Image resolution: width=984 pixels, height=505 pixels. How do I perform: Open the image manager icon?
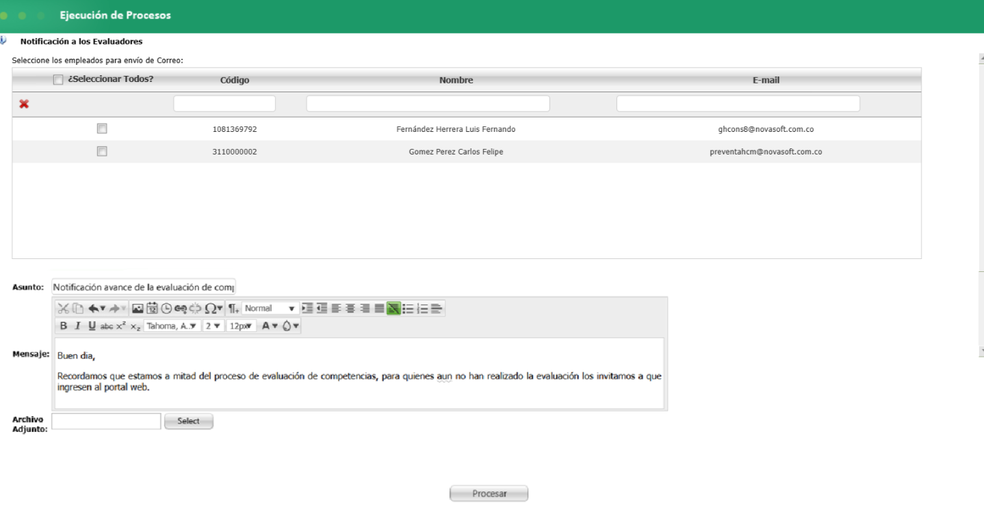pyautogui.click(x=138, y=308)
